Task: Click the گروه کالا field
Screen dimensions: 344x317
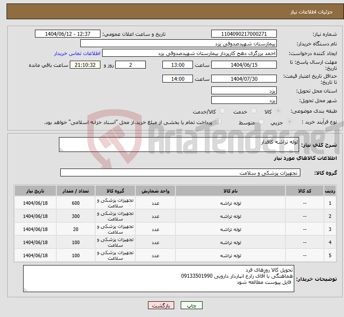Action: [x=179, y=173]
